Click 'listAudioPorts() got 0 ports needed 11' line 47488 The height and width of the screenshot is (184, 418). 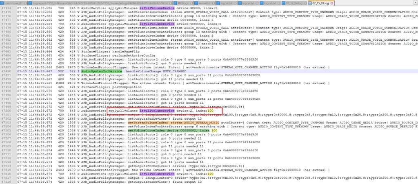pyautogui.click(x=165, y=63)
